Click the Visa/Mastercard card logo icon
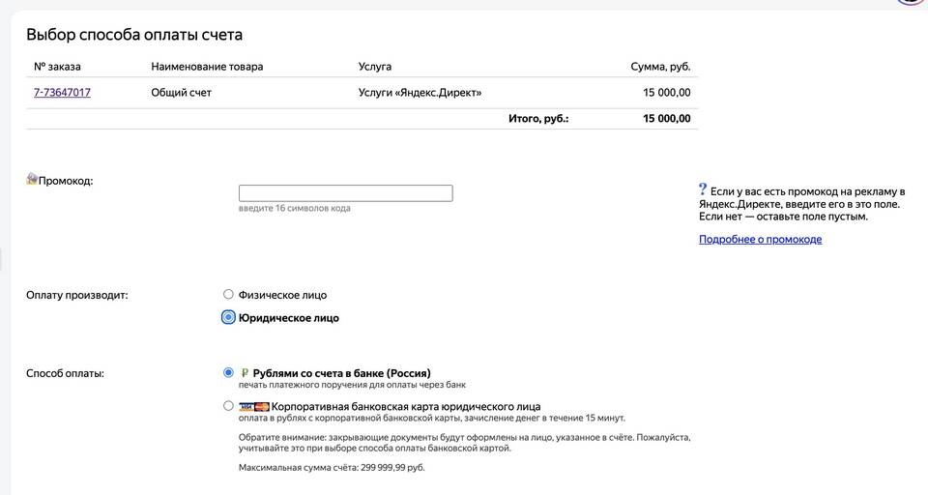The height and width of the screenshot is (495, 928). 253,406
